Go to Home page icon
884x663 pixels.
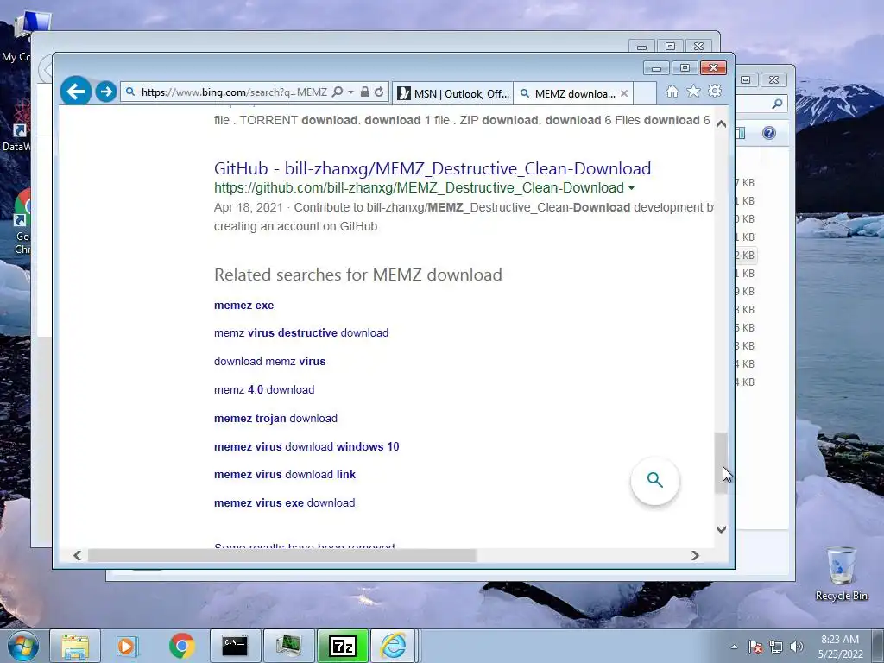(x=672, y=92)
